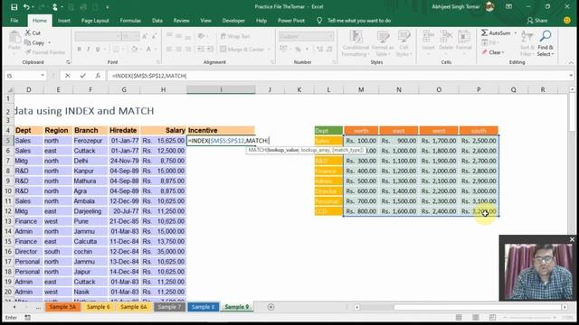
Task: Open the Sample 8 sheet tab
Action: 203,307
